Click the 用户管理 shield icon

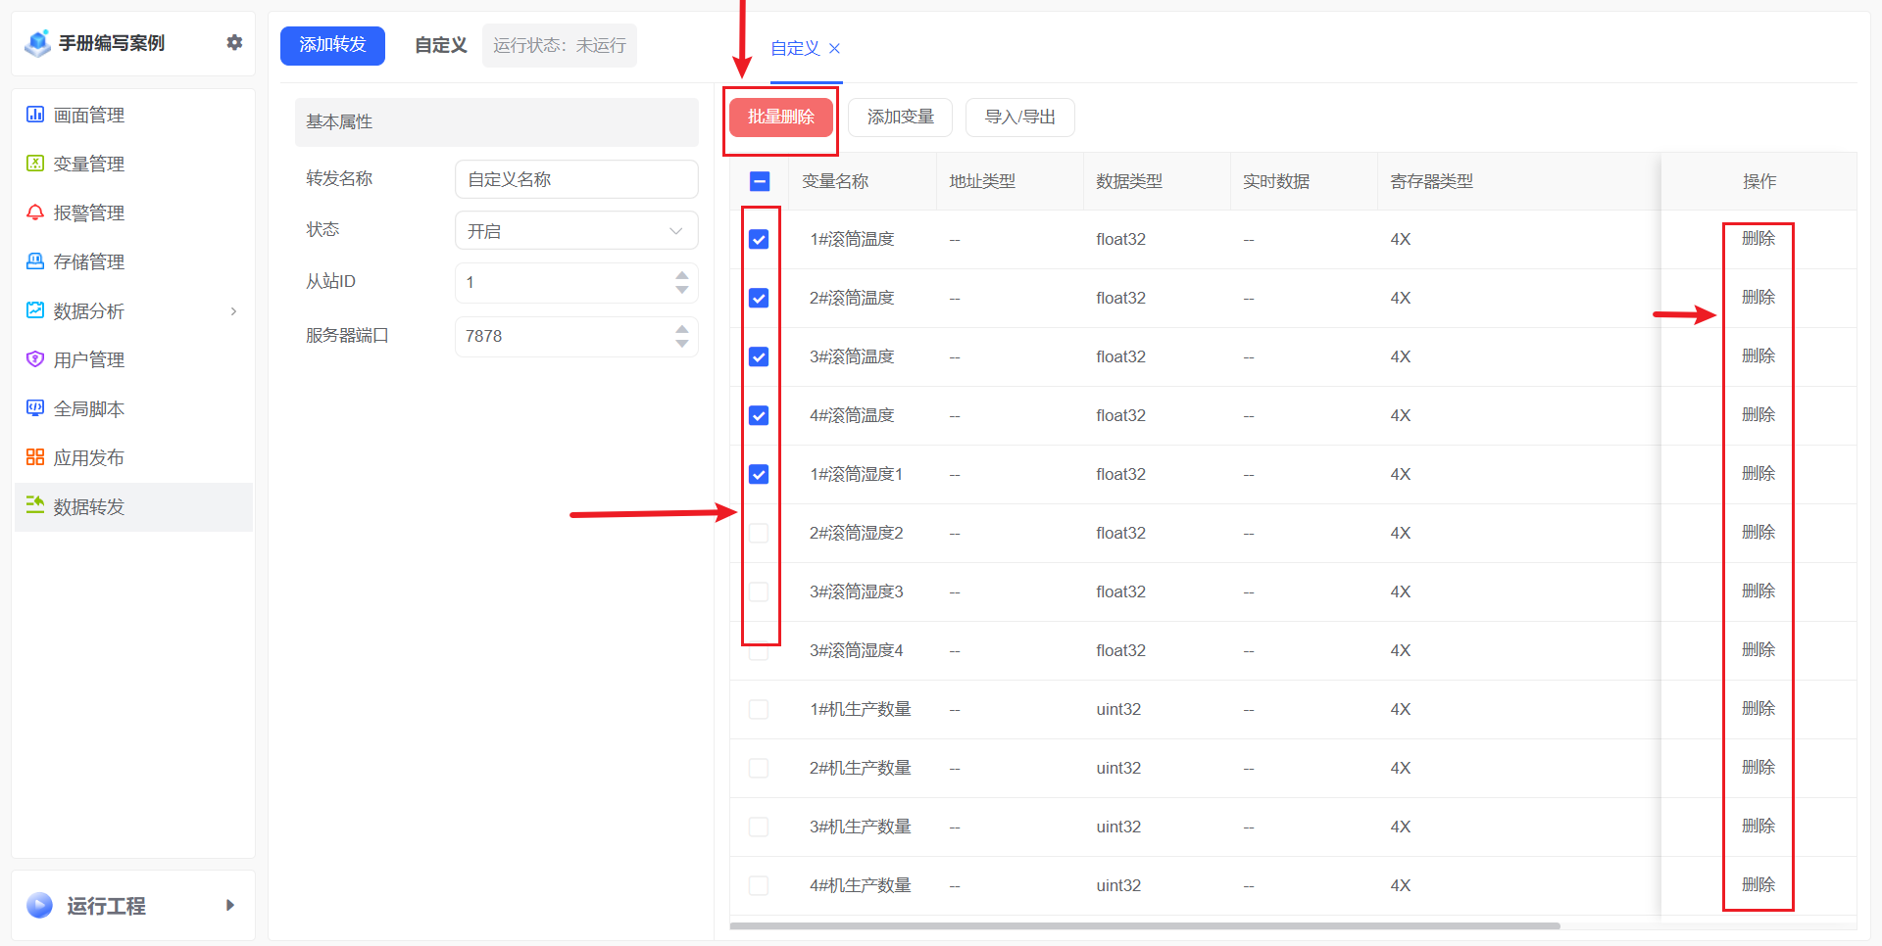tap(35, 359)
